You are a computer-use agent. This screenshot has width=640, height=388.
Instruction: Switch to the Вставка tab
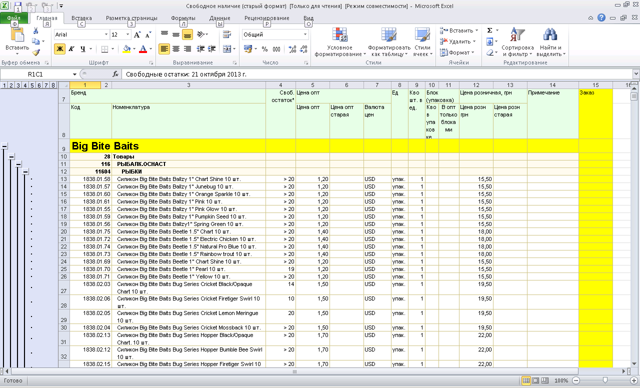coord(81,18)
